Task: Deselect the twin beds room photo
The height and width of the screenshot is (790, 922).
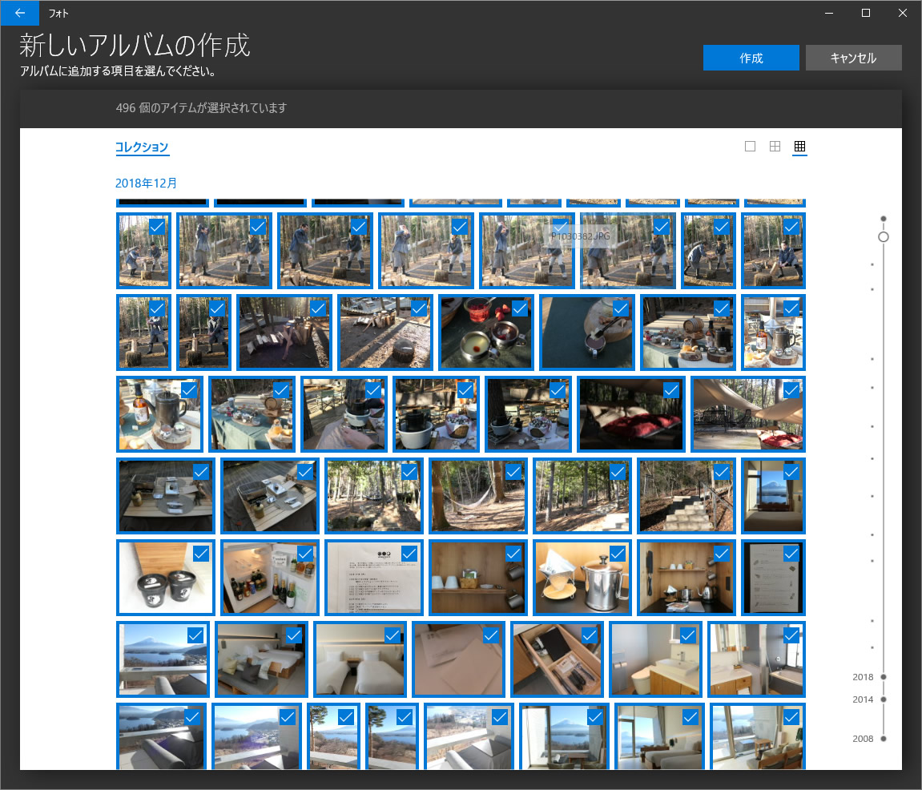Action: (392, 635)
